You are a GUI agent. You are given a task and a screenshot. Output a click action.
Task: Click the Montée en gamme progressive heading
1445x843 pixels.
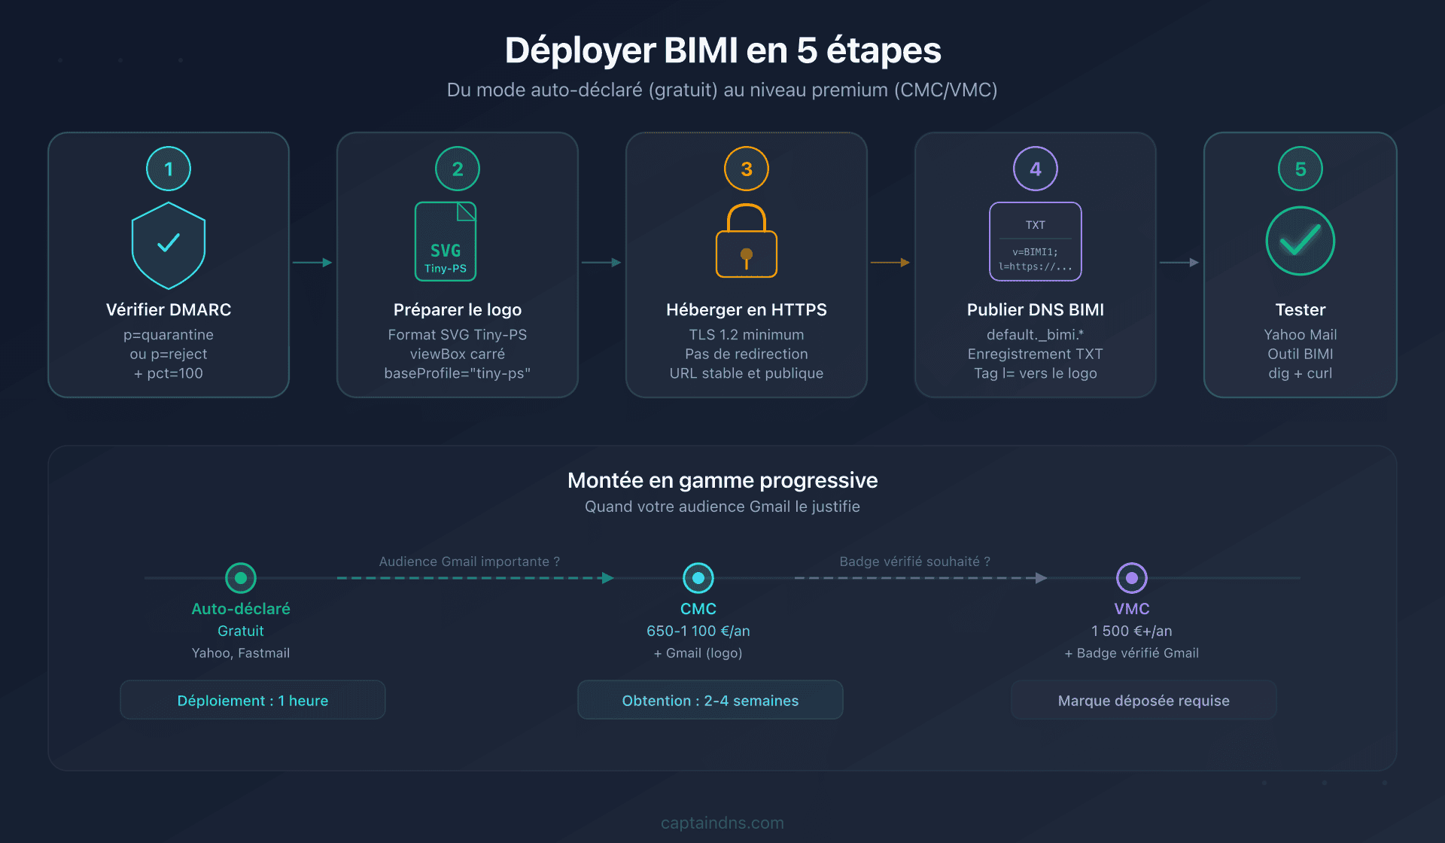tap(722, 480)
